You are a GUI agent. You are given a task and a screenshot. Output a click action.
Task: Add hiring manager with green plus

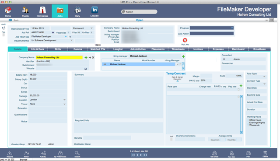183,56
